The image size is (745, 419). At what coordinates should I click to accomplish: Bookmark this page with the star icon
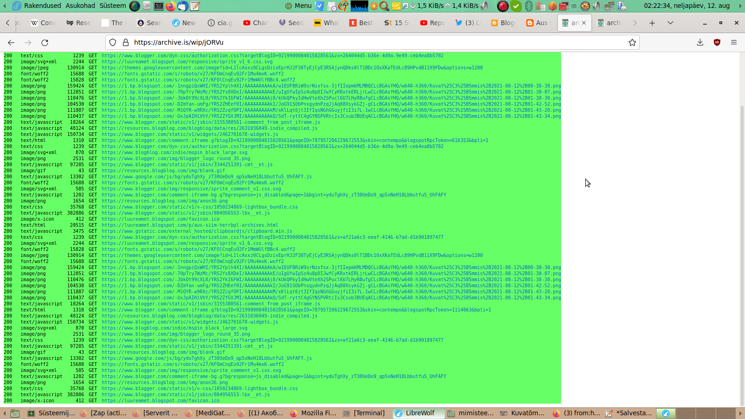pos(632,42)
